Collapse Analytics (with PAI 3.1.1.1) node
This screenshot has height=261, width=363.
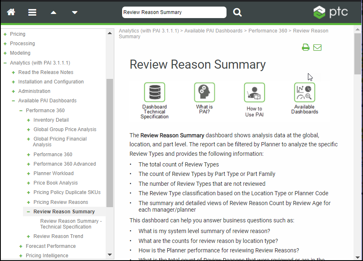[x=5, y=63]
